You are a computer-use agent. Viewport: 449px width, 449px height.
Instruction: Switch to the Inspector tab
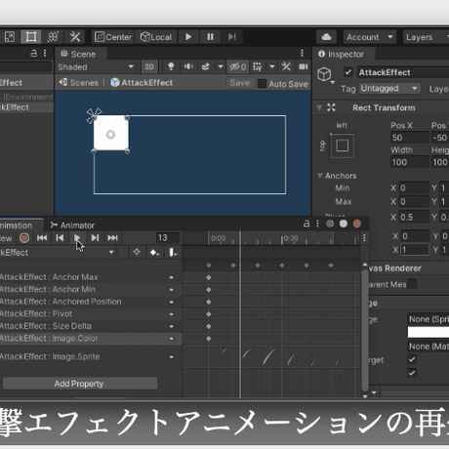[342, 54]
